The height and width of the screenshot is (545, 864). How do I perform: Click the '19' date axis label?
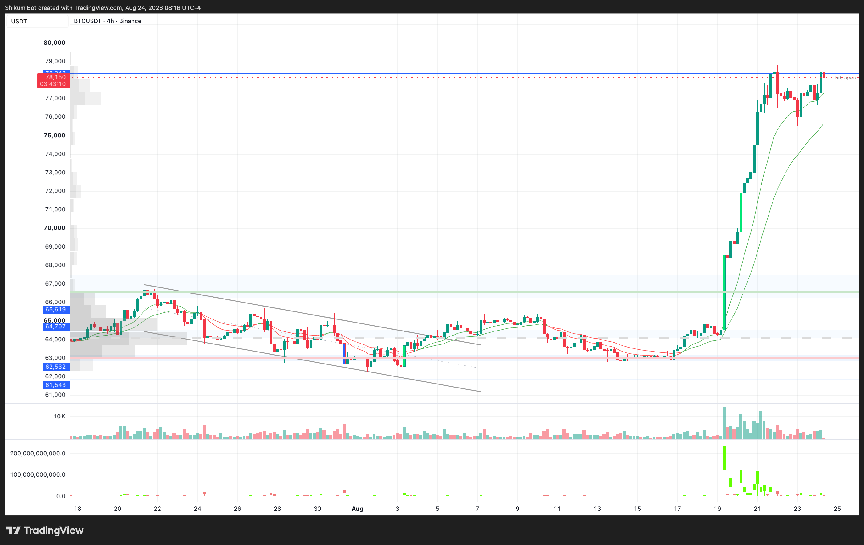pos(717,509)
